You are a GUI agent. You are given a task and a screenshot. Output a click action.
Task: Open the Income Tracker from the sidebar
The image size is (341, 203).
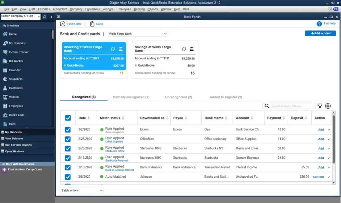click(x=19, y=52)
